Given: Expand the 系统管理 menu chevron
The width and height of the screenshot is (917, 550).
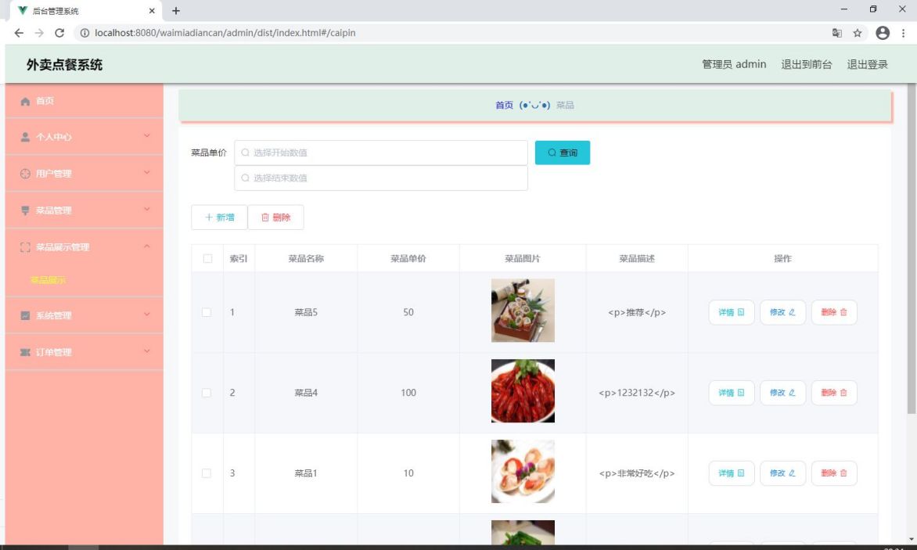Looking at the screenshot, I should (x=147, y=315).
